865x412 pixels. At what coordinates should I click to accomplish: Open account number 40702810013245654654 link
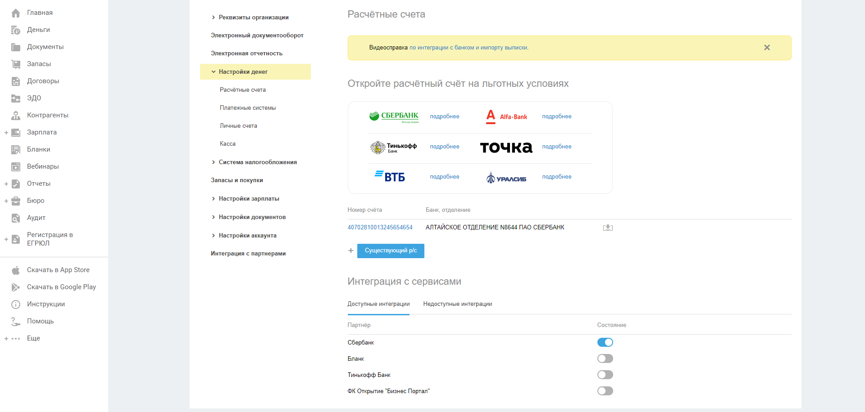(x=380, y=228)
